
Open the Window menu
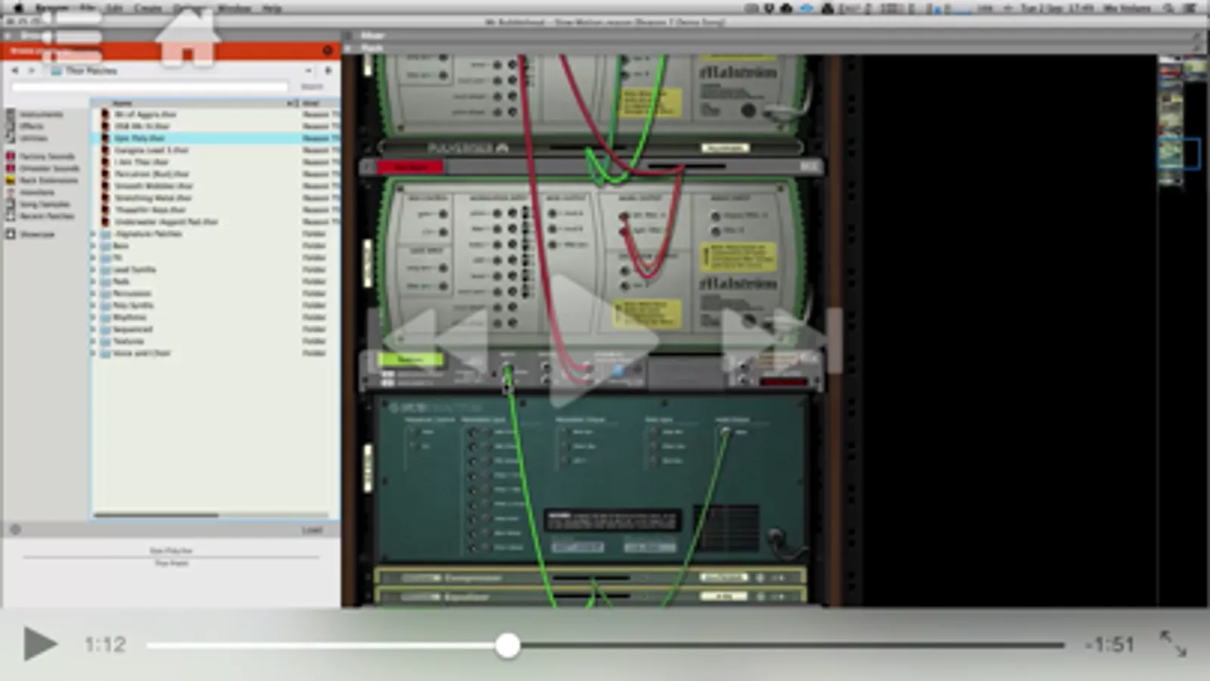pos(234,8)
